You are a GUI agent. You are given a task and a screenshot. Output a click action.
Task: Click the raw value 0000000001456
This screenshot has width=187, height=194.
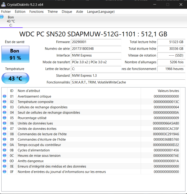coord(166,150)
